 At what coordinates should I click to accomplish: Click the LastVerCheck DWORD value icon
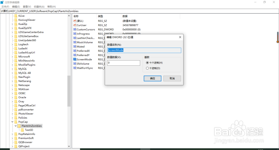[75, 38]
